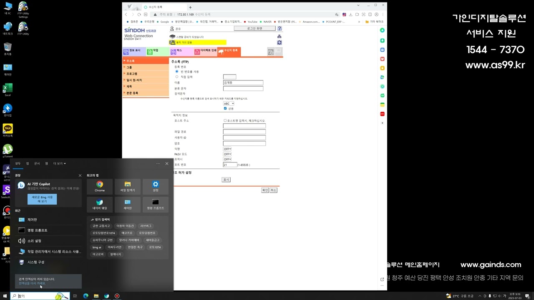Viewport: 534px width, 300px height.
Task: Open Chrome from the top apps tiles
Action: 100,186
